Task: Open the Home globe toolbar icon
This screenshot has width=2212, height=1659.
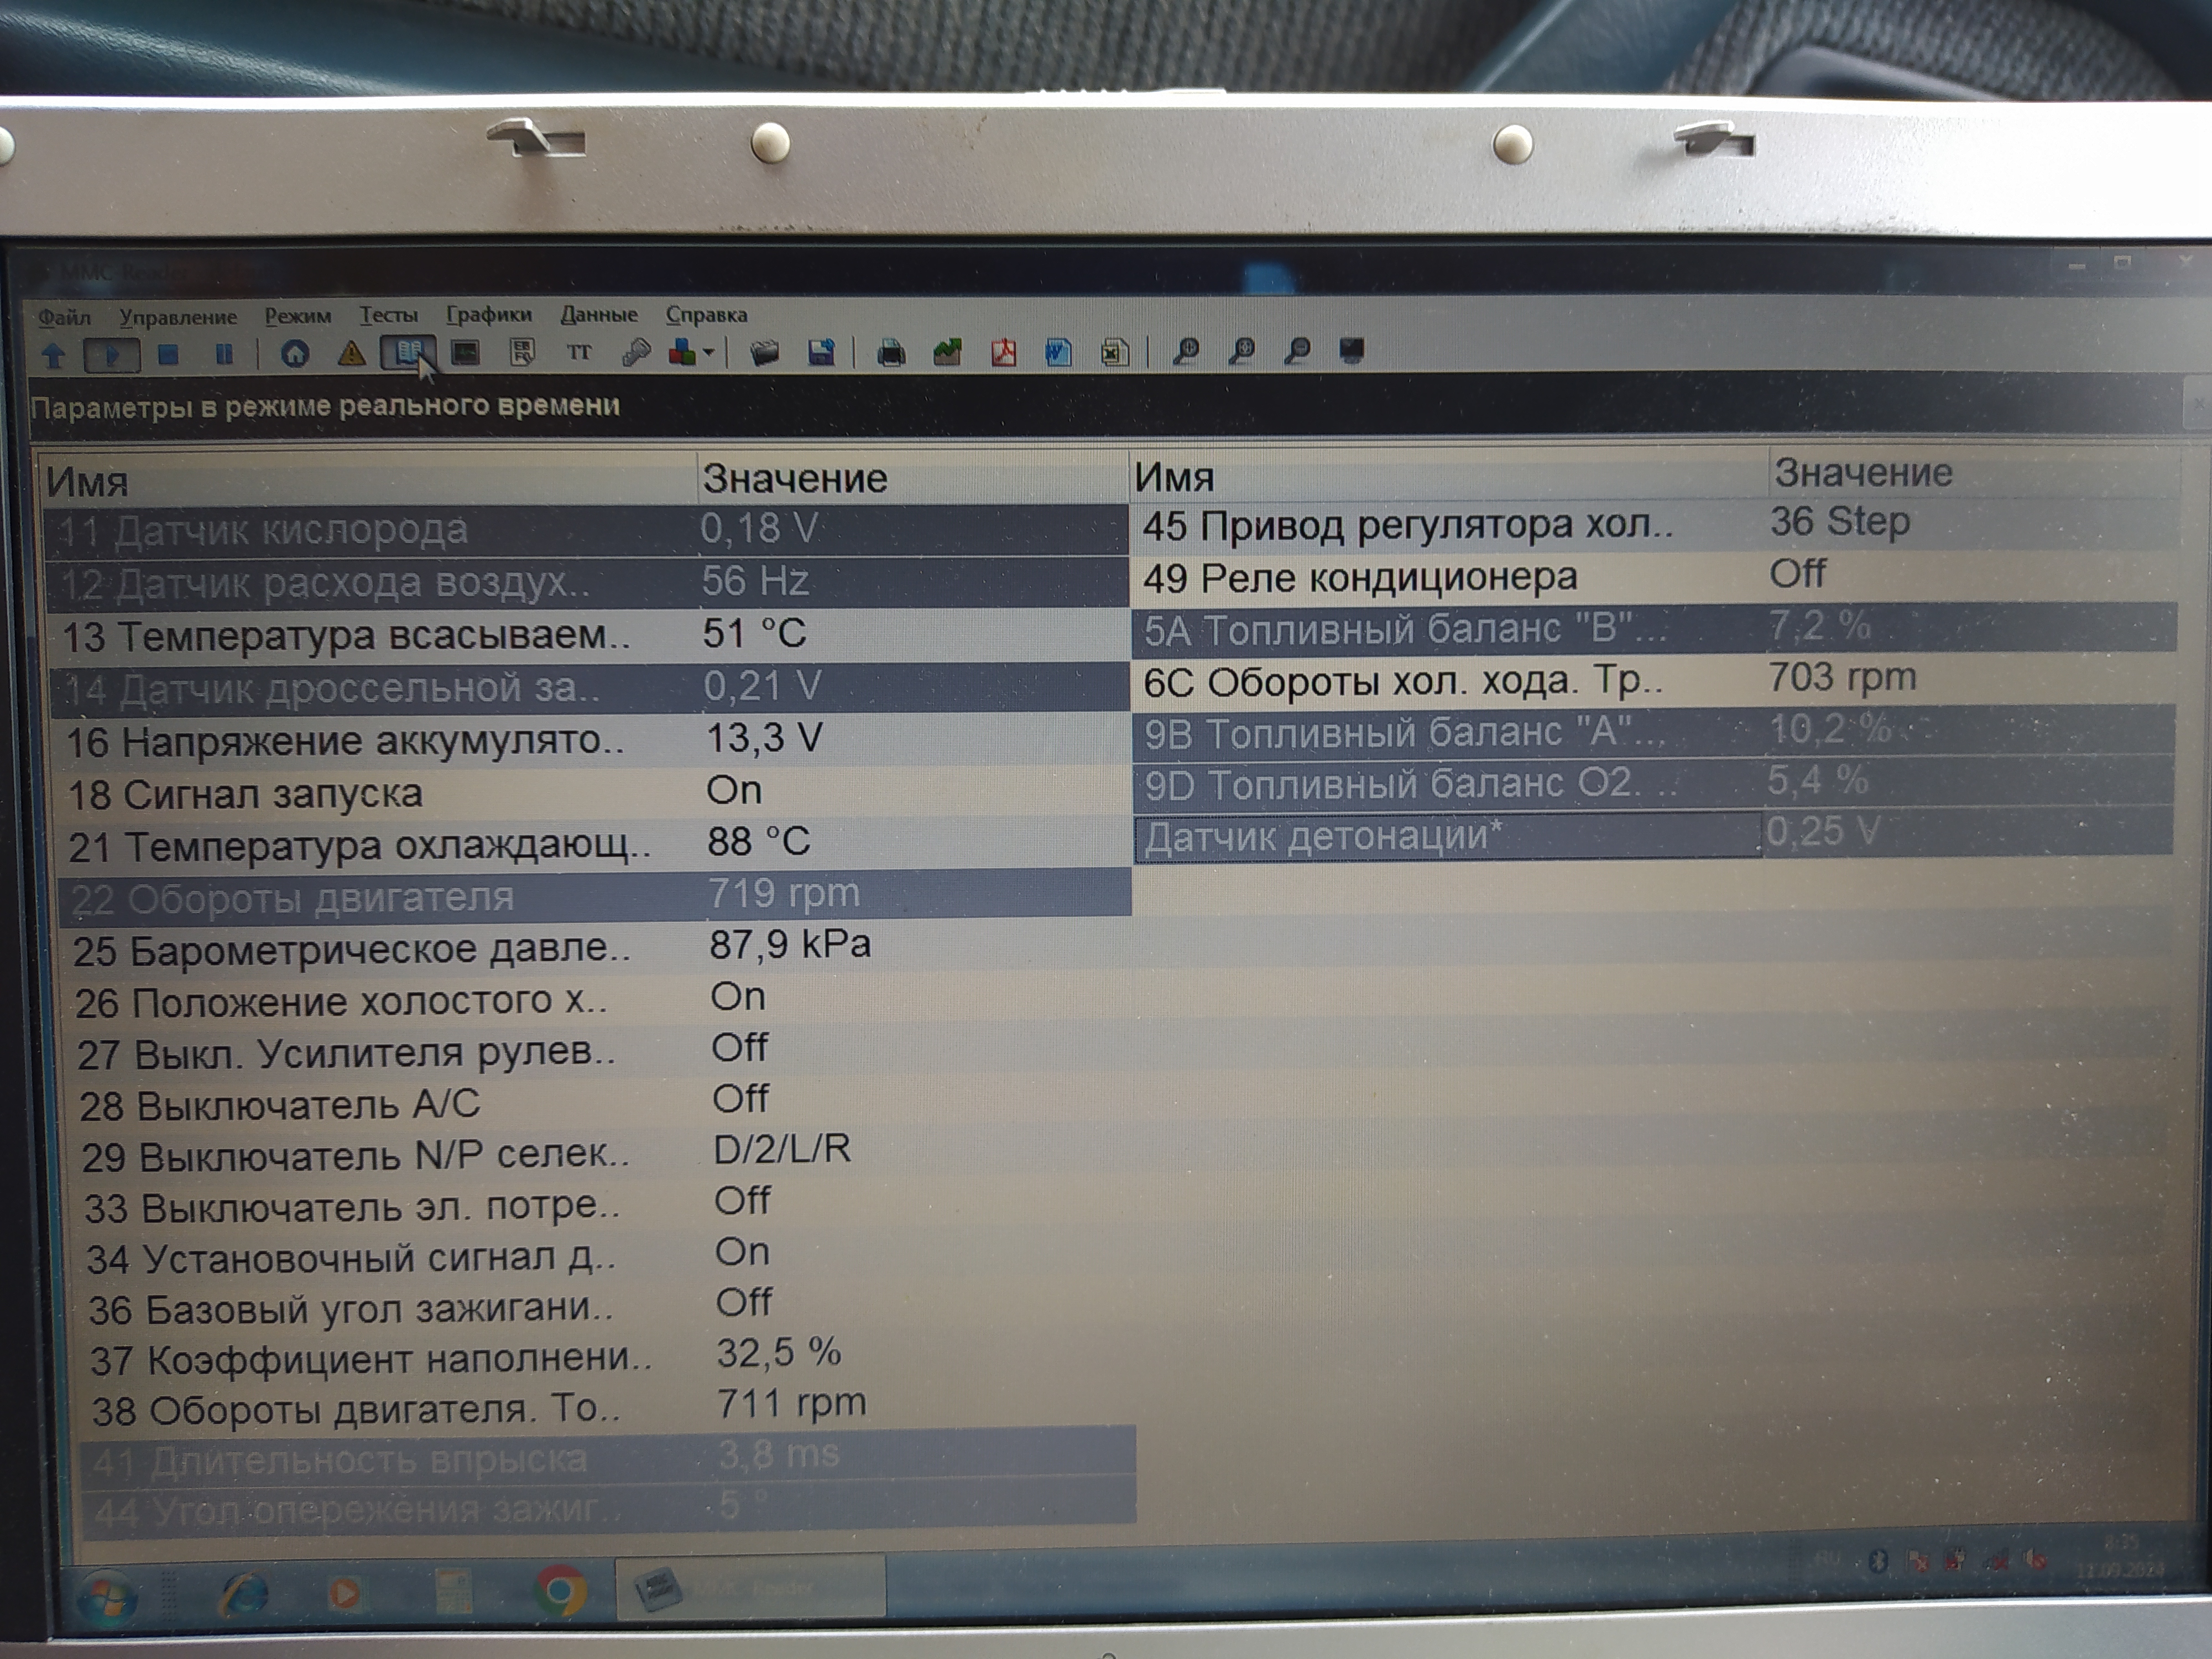Action: [295, 354]
